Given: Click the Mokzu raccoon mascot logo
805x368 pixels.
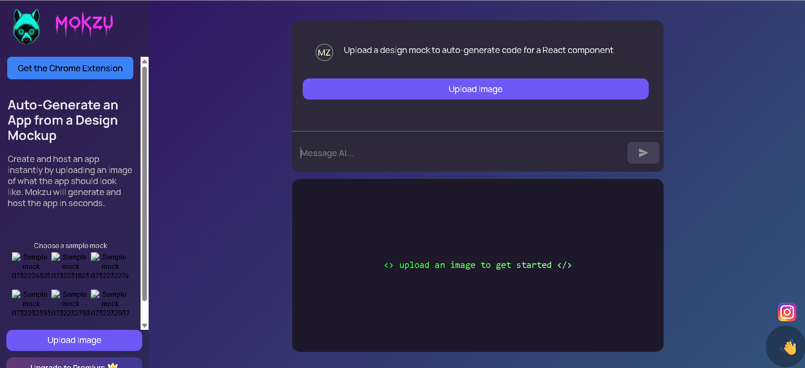Looking at the screenshot, I should (x=26, y=26).
